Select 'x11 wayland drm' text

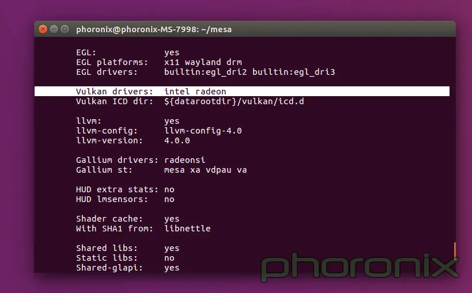tap(203, 62)
